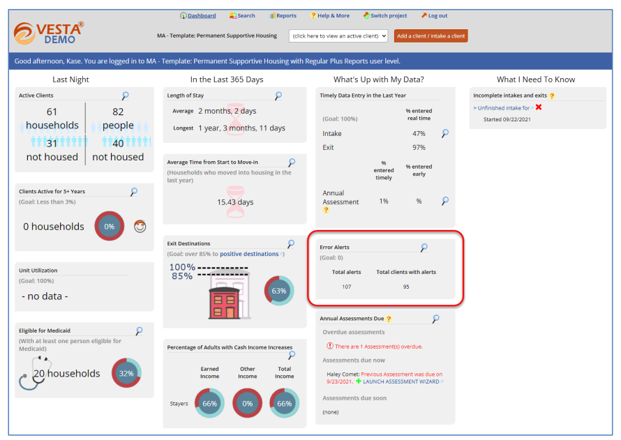Viewport: 621px width, 440px height.
Task: Click the 63% donut chart in Exit Destinations
Action: [x=280, y=291]
